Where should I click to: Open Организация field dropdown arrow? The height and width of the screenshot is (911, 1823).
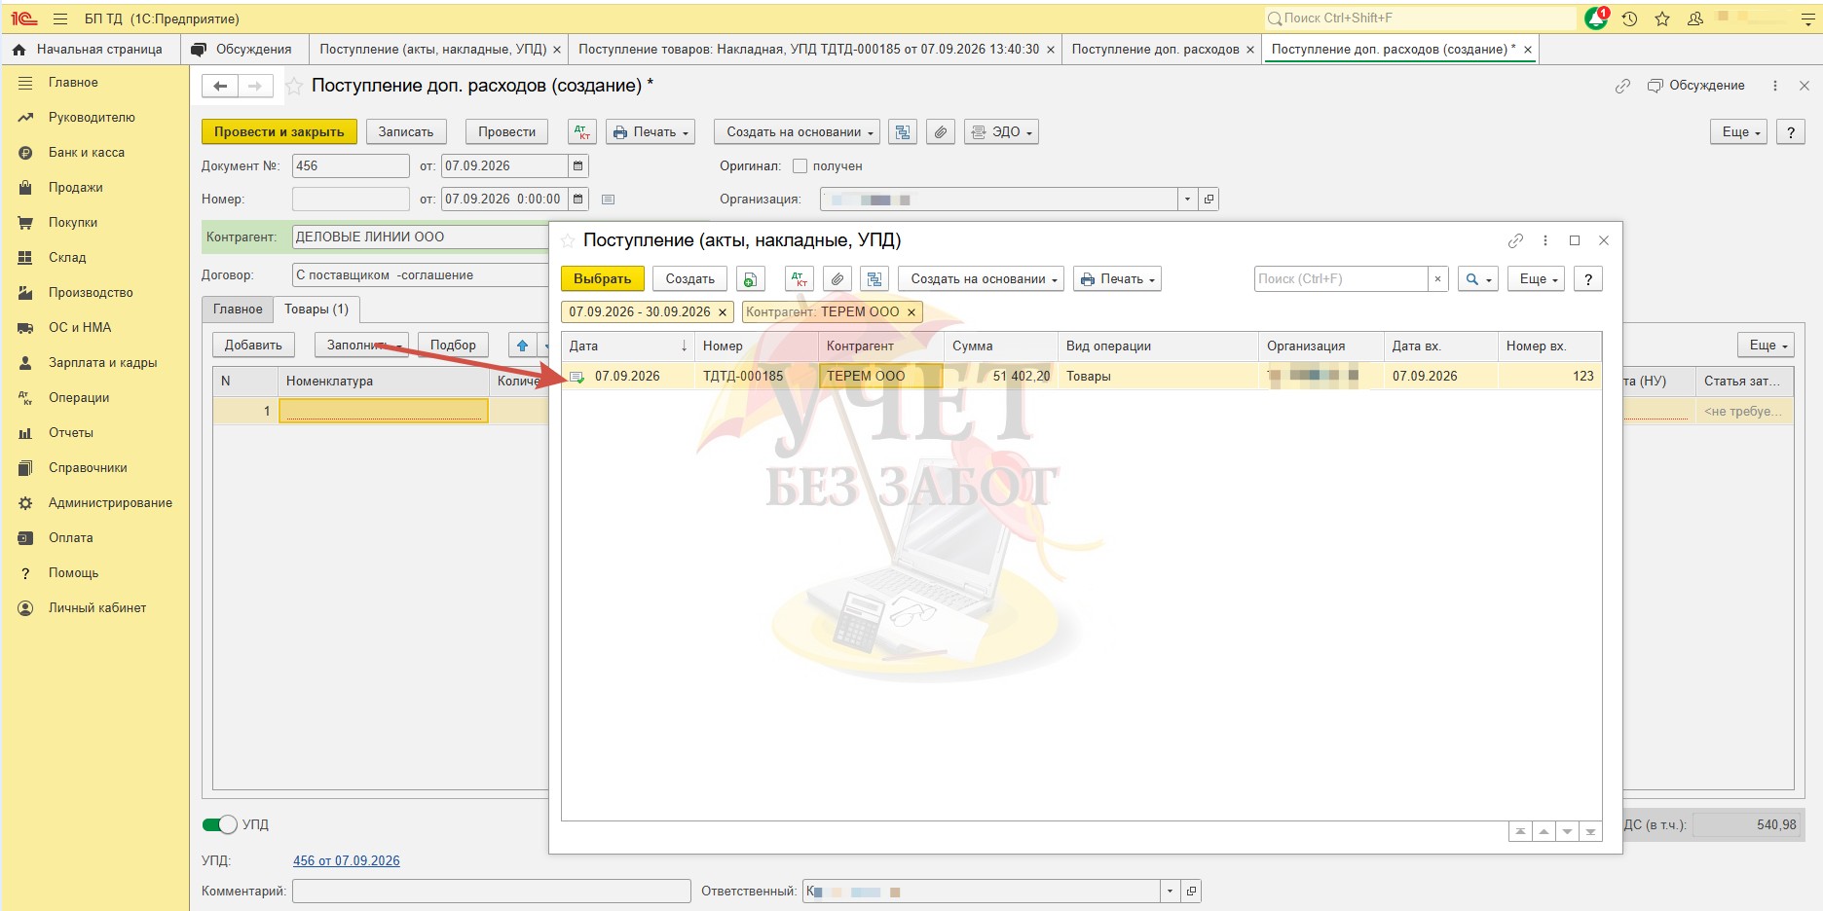(x=1187, y=200)
